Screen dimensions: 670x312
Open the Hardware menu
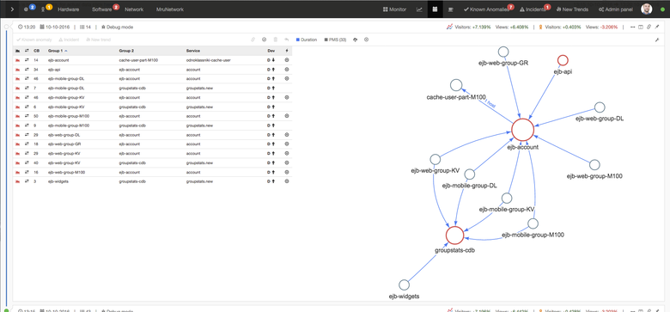click(x=69, y=9)
